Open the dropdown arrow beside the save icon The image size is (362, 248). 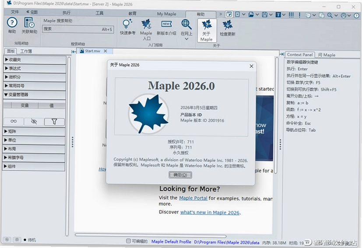(271, 15)
